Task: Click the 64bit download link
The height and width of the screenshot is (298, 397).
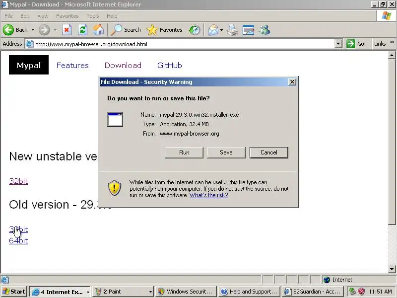Action: (18, 241)
